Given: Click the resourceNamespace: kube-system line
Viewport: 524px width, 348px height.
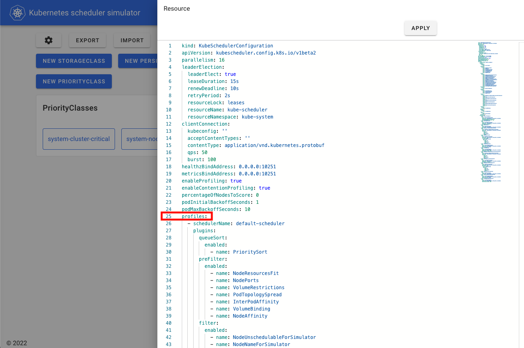Looking at the screenshot, I should pyautogui.click(x=230, y=117).
